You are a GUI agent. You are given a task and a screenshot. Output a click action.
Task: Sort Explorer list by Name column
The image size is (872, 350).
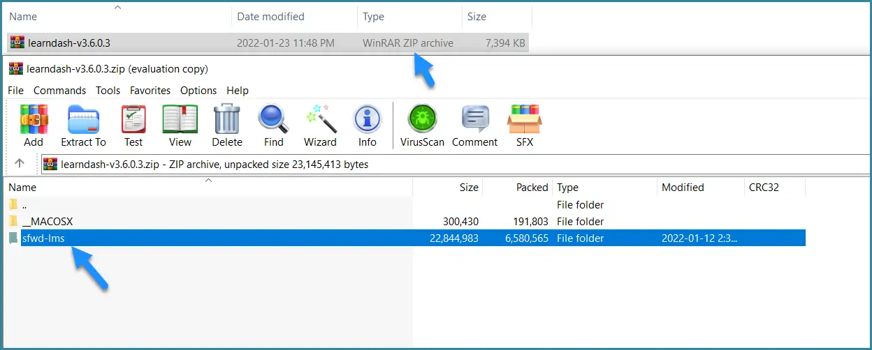[117, 16]
